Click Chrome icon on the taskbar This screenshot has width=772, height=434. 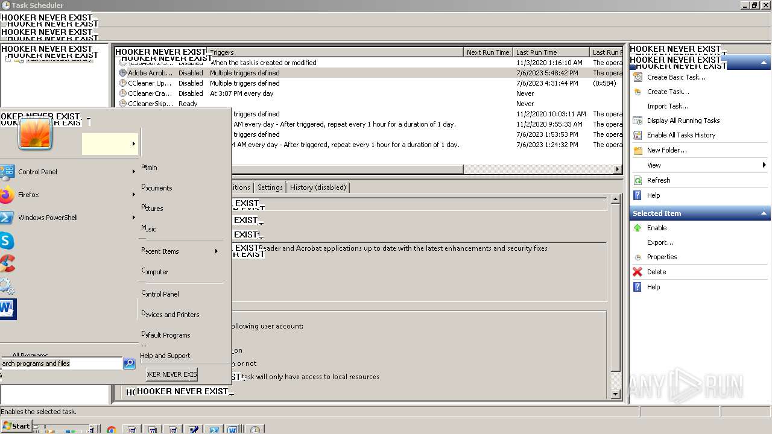[111, 429]
